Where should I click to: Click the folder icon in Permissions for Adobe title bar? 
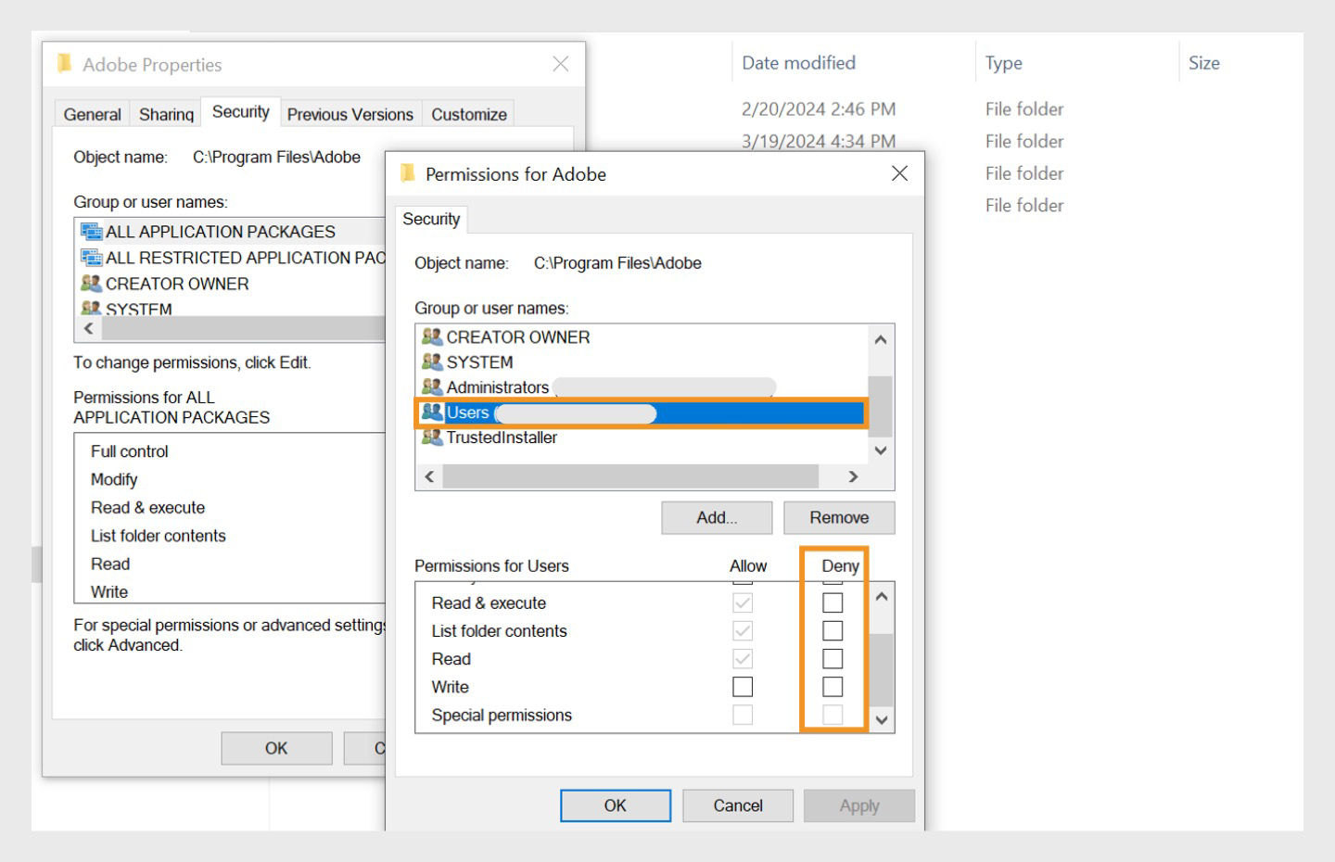coord(408,173)
